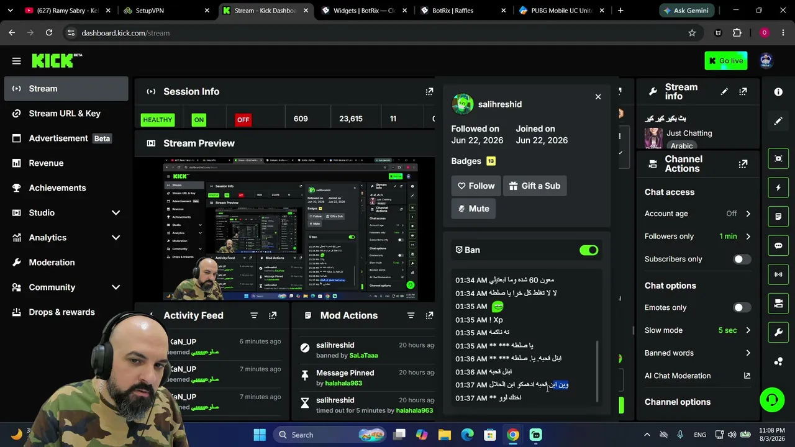Viewport: 795px width, 447px height.
Task: Click the lightning bolt widget icon
Action: (x=778, y=187)
